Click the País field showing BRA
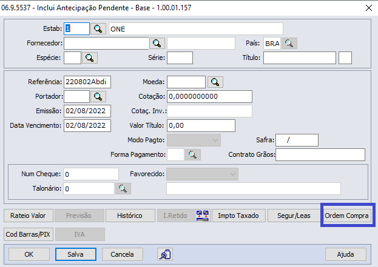Viewport: 378px width, 267px height. [x=272, y=44]
